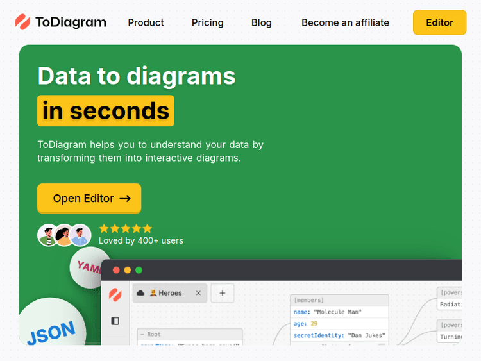Click the yellow window dot in preview
The image size is (481, 361).
tap(128, 270)
